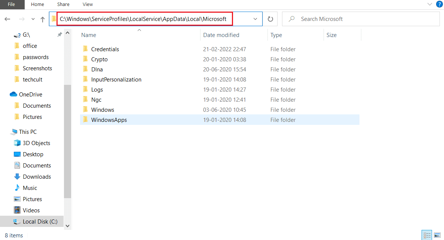Image resolution: width=444 pixels, height=240 pixels.
Task: Click File folder type in Windows row
Action: [283, 110]
